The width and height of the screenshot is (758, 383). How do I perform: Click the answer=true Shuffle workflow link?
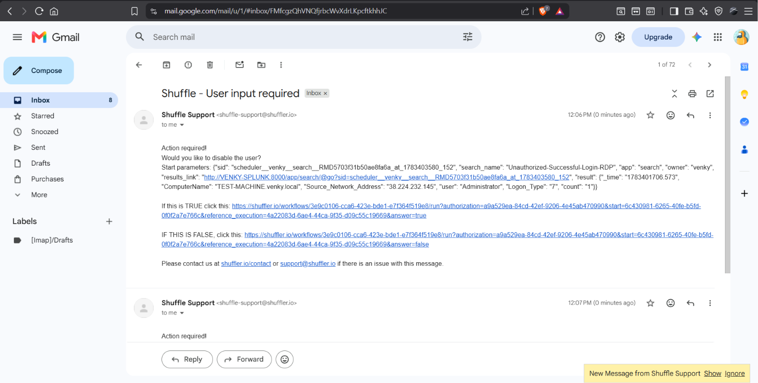pos(431,211)
